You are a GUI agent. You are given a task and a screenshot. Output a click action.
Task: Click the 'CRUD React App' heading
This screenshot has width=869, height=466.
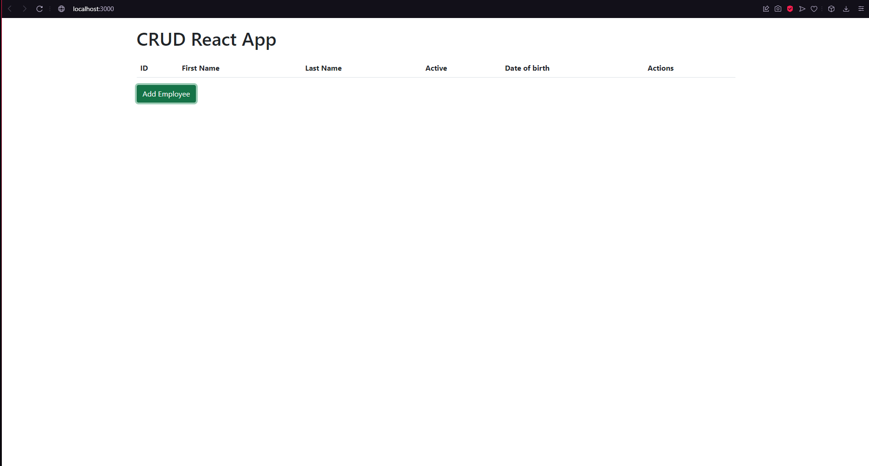pyautogui.click(x=207, y=40)
